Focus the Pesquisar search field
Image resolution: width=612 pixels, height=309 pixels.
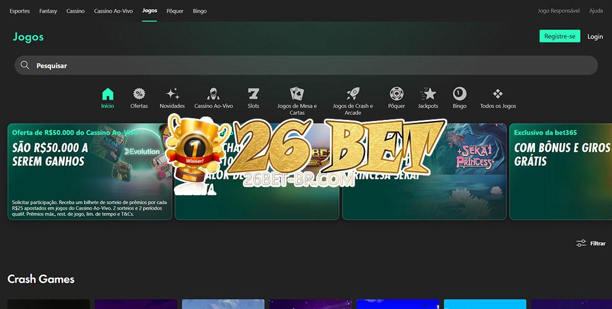(x=306, y=65)
